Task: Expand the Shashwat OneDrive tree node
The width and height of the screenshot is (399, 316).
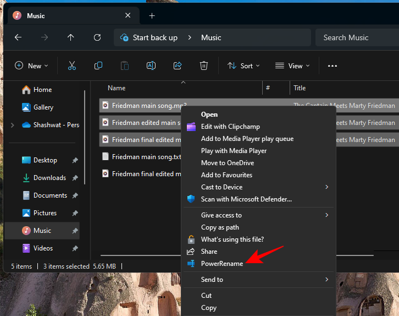Action: [13, 125]
